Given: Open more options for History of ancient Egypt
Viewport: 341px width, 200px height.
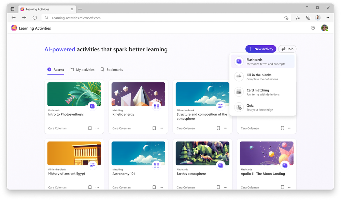Looking at the screenshot, I should (97, 187).
